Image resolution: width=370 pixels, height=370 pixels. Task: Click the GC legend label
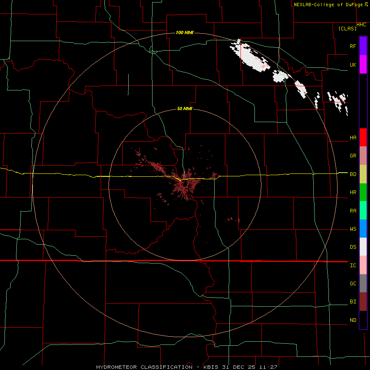pyautogui.click(x=353, y=284)
